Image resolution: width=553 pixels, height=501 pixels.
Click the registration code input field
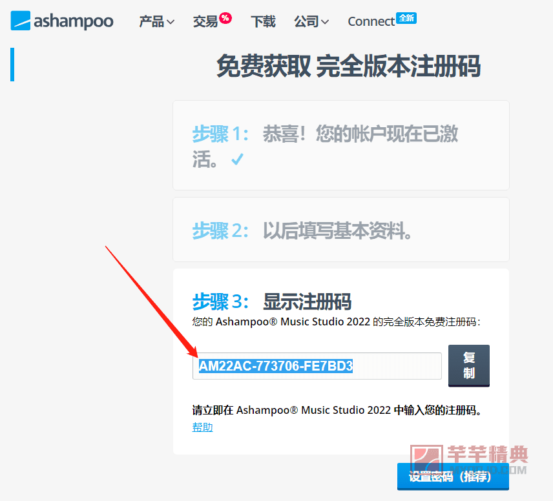[x=317, y=366]
